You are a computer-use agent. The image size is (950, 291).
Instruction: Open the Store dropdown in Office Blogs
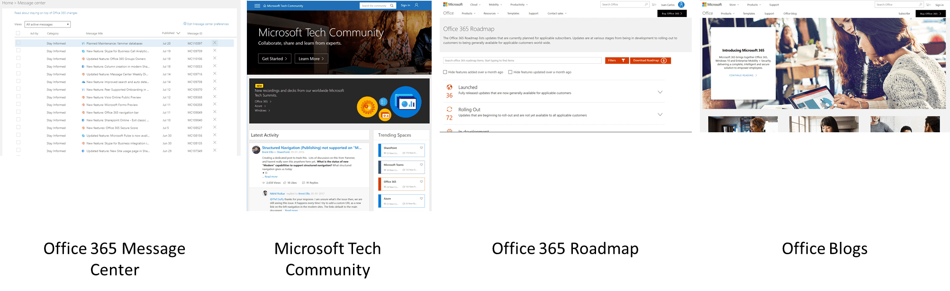[x=734, y=5]
